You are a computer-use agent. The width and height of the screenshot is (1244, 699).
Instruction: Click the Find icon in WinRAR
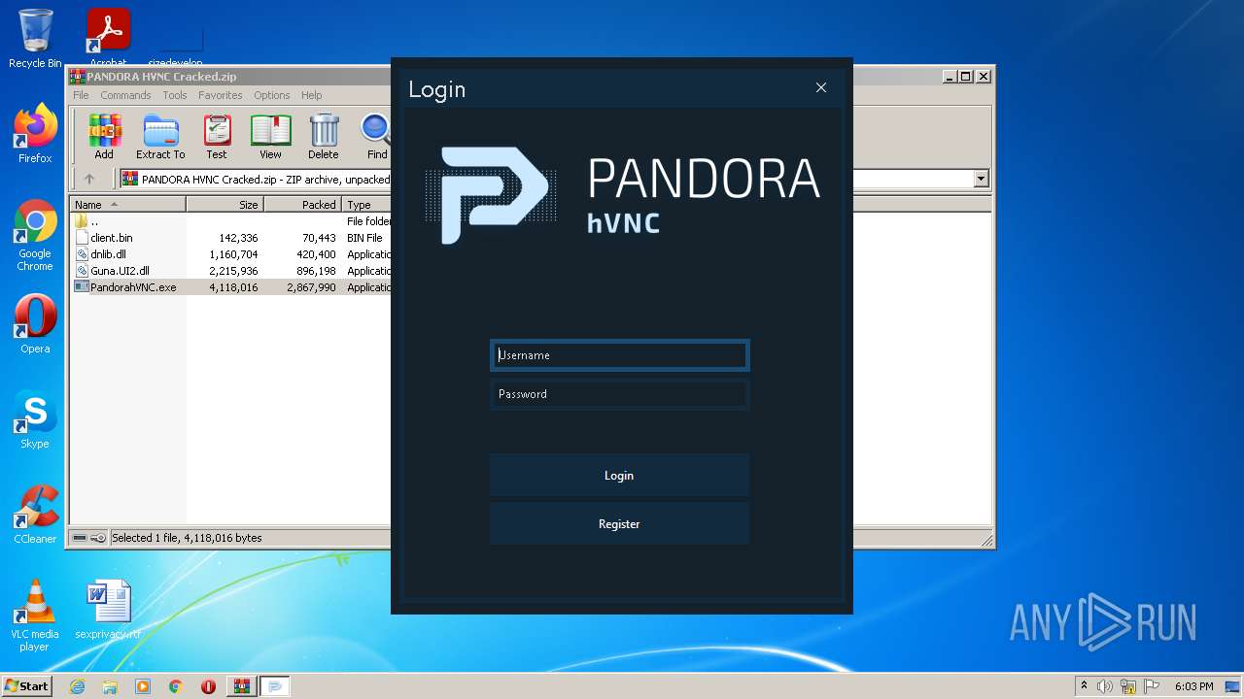click(376, 137)
